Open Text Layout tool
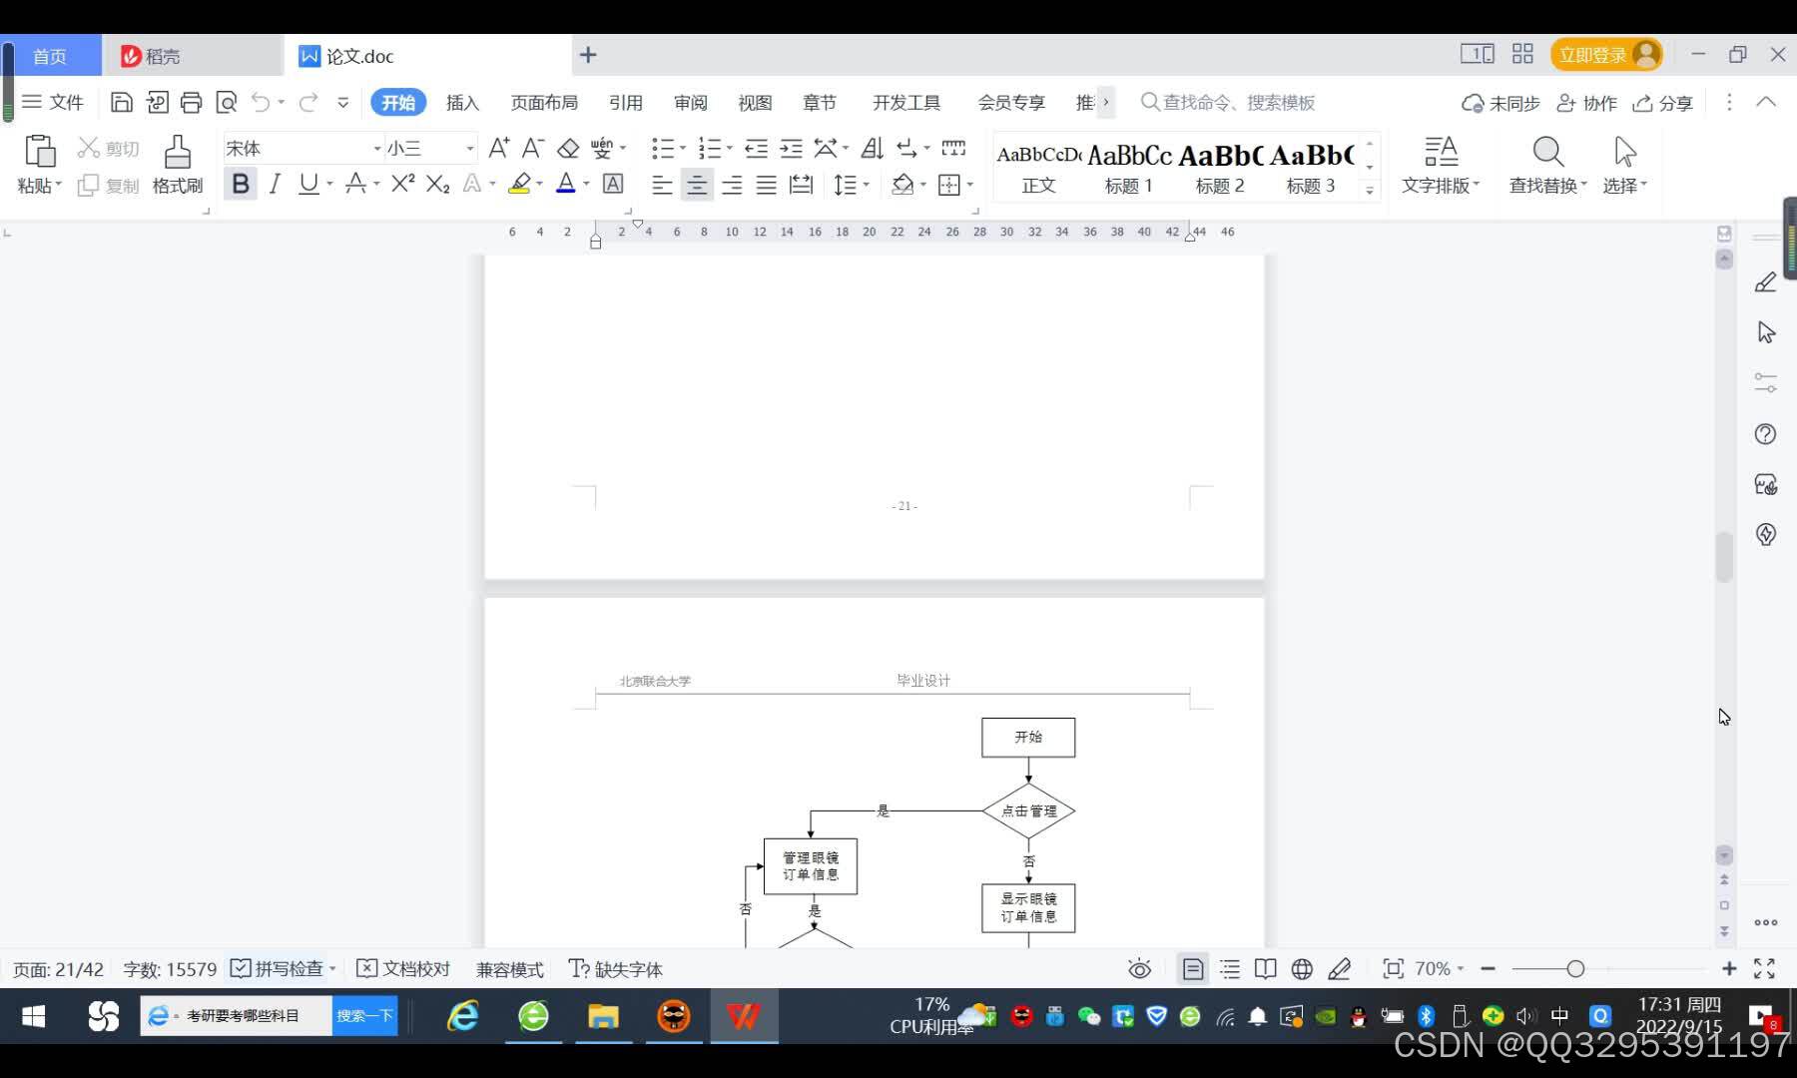The height and width of the screenshot is (1078, 1797). click(x=1440, y=165)
